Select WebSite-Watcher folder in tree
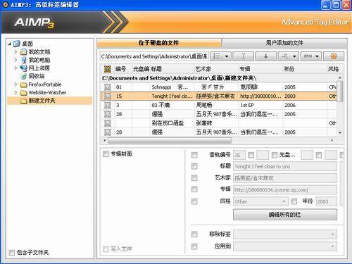Viewport: 352px width, 264px height. [47, 92]
